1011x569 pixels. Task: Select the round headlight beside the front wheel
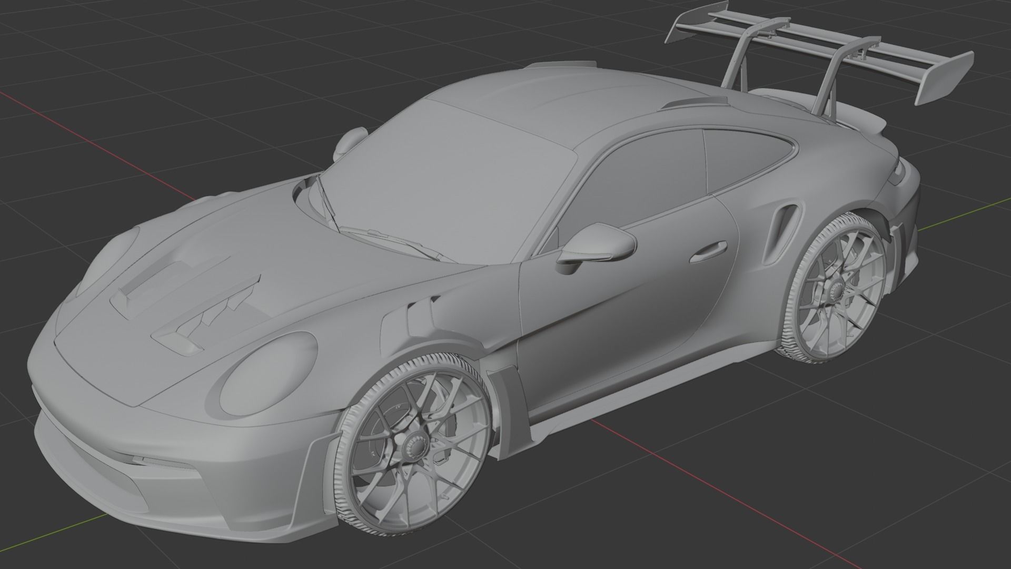pos(269,373)
